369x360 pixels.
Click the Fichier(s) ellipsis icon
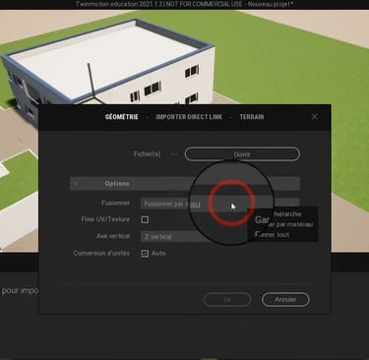tap(174, 153)
